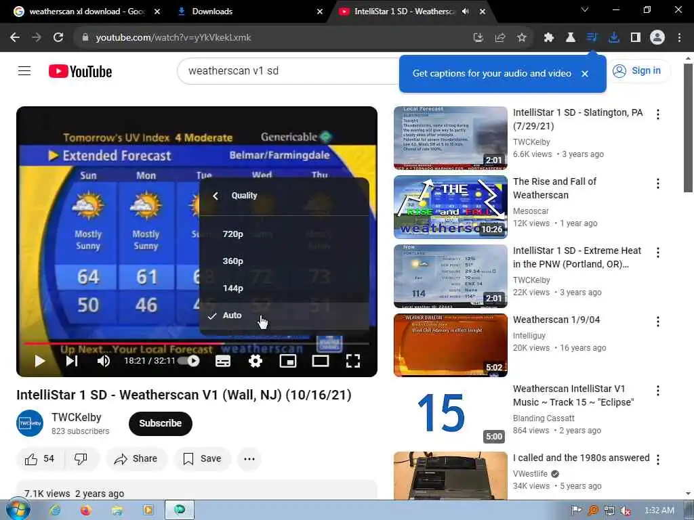Image resolution: width=694 pixels, height=520 pixels.
Task: Select 144p video quality
Action: pos(284,288)
